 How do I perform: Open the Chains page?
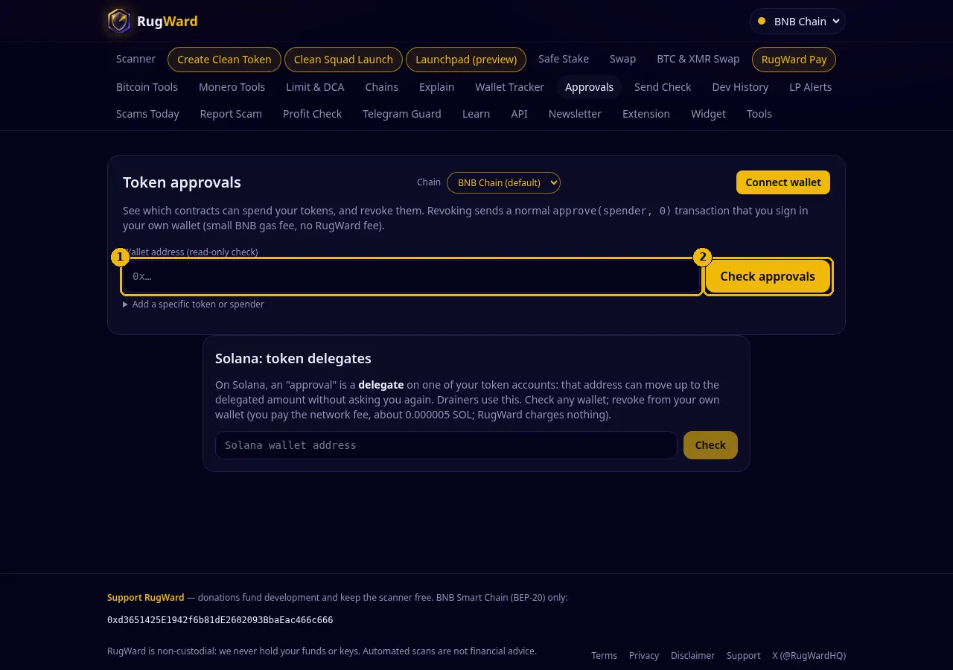point(381,87)
